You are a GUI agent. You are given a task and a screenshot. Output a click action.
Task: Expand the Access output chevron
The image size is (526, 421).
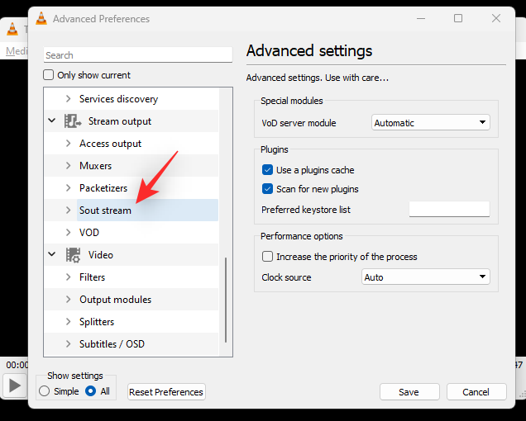click(x=69, y=144)
